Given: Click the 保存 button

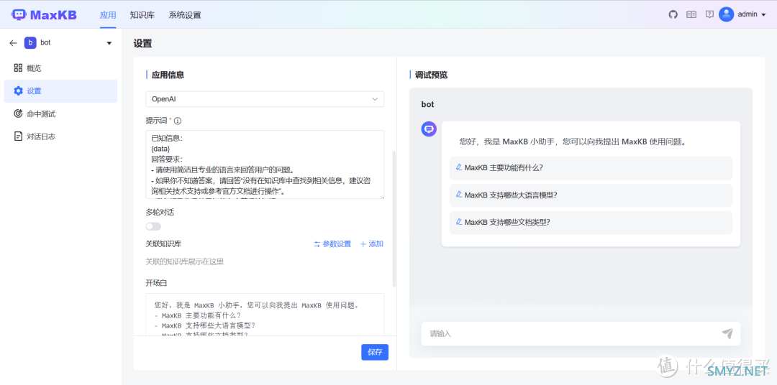Looking at the screenshot, I should (x=375, y=352).
